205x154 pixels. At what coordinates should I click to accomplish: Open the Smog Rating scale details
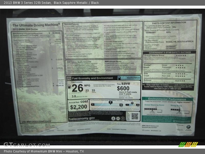pos(132,104)
